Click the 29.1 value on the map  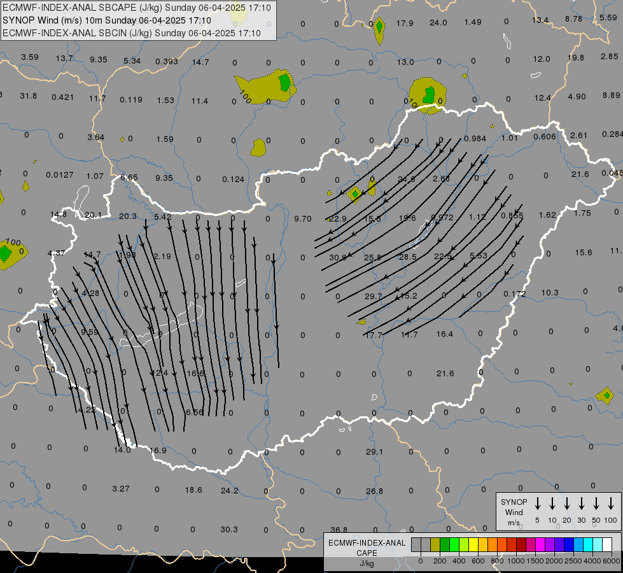pos(374,452)
